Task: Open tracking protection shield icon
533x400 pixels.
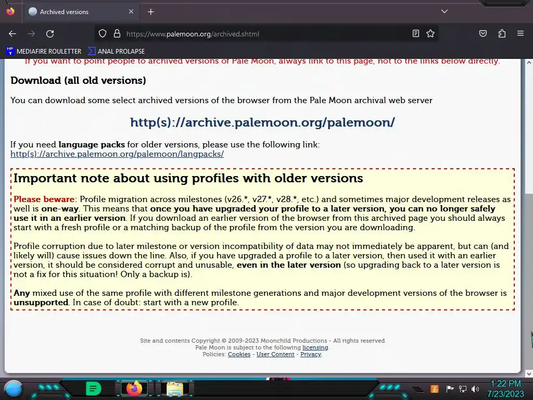Action: click(x=103, y=34)
